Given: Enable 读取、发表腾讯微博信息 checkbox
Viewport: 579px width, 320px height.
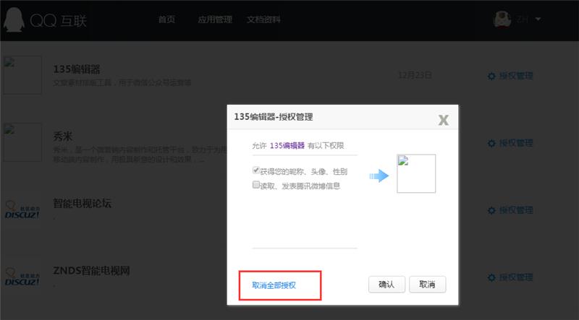Looking at the screenshot, I should click(256, 185).
